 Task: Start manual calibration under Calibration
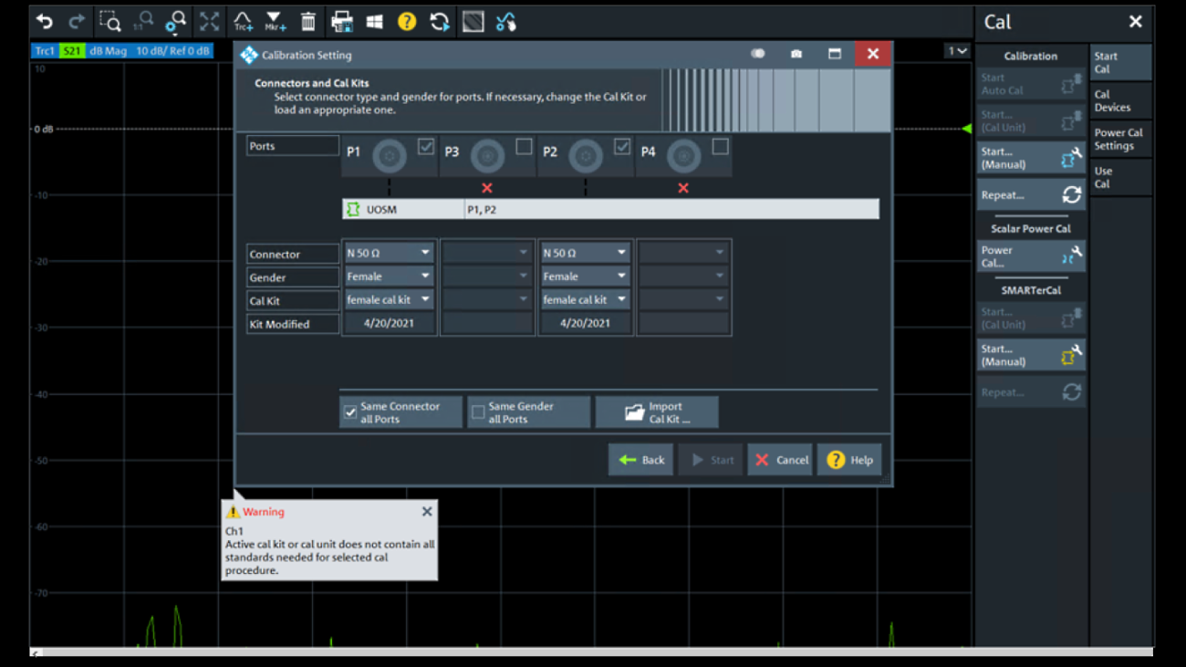[x=1031, y=157]
